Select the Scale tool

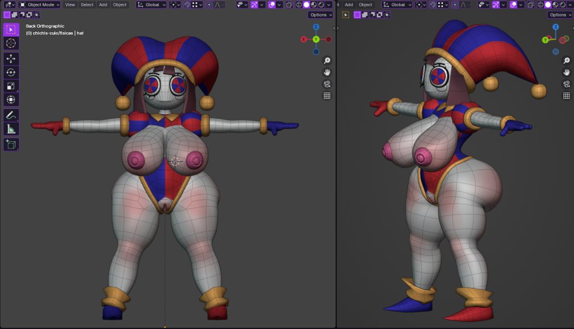[x=11, y=86]
